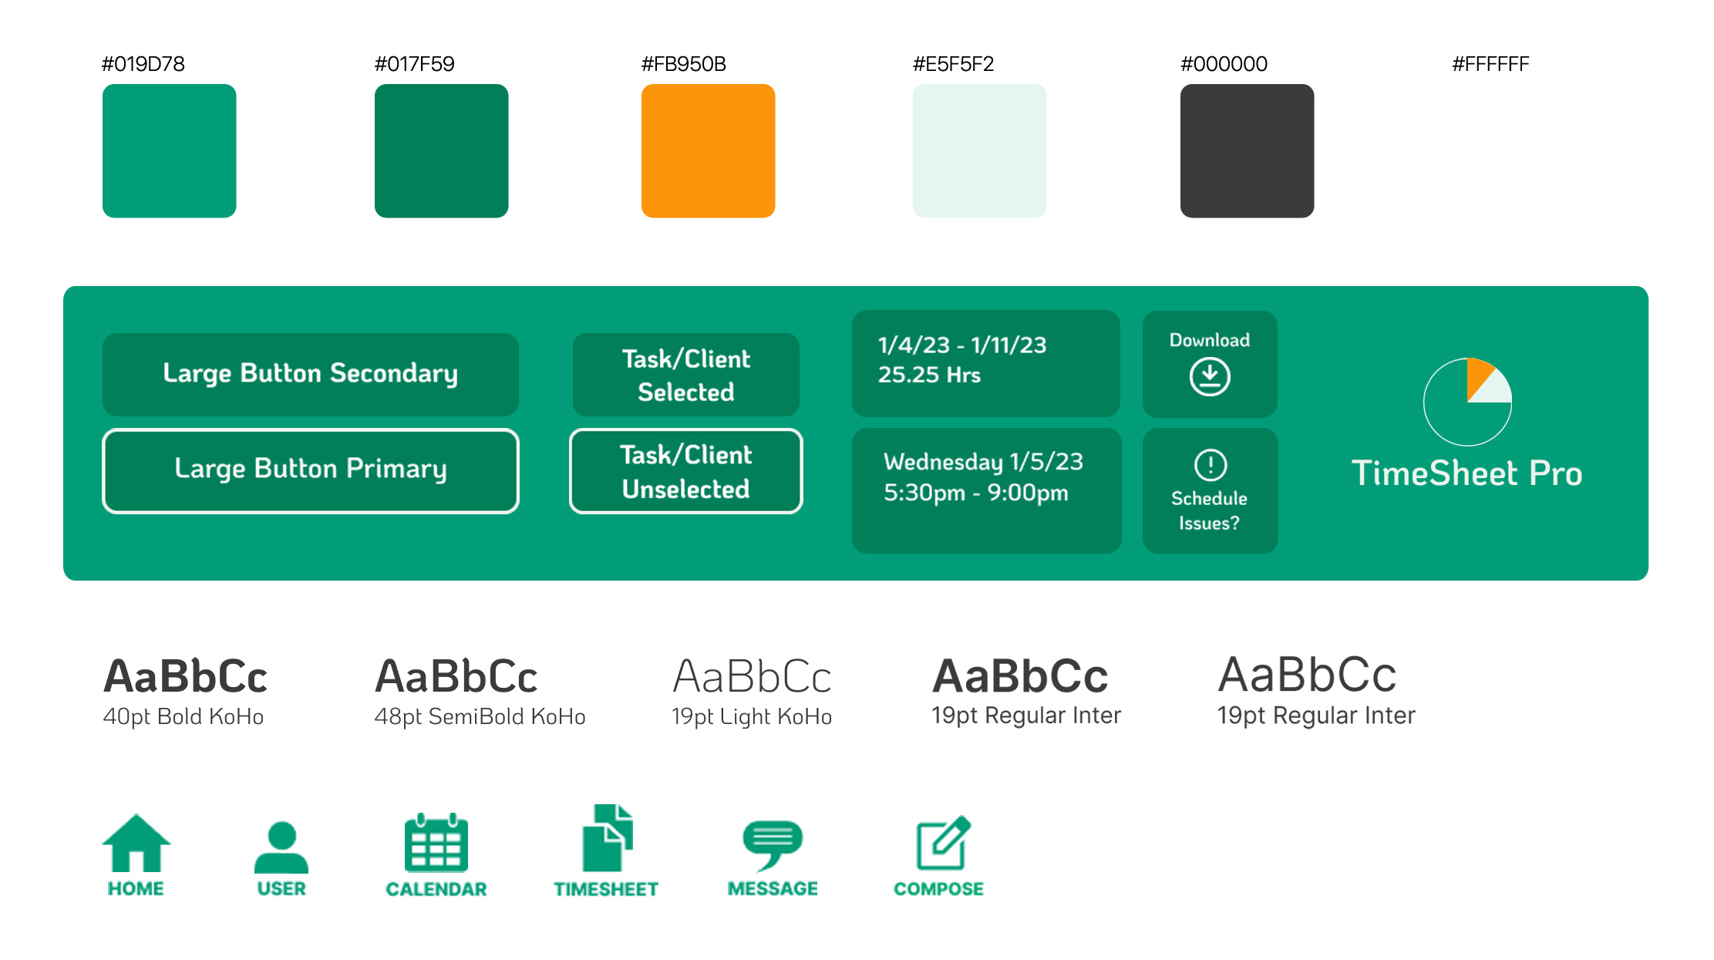Click the #FB950B hex label
Image resolution: width=1714 pixels, height=960 pixels.
[x=684, y=64]
